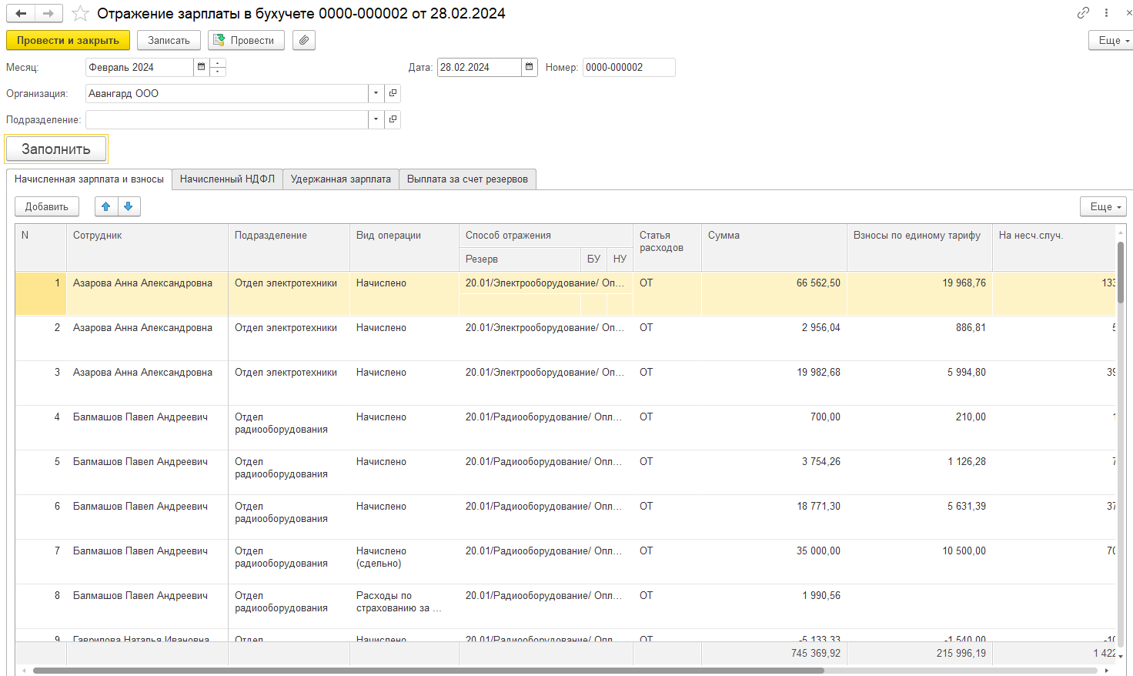Copy link using the chain icon
The image size is (1133, 676).
pyautogui.click(x=1083, y=12)
